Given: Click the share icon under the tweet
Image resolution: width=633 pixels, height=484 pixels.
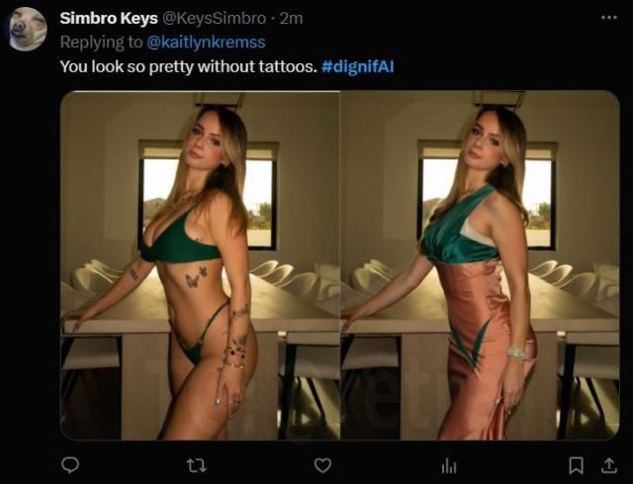Looking at the screenshot, I should coord(608,464).
